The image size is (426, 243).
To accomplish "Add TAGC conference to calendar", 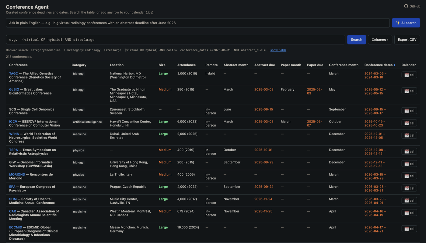I will pyautogui.click(x=409, y=75).
